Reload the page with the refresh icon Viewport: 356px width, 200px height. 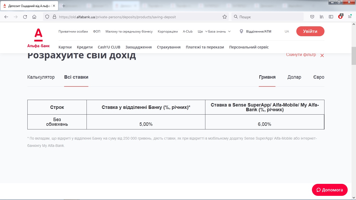click(x=25, y=17)
